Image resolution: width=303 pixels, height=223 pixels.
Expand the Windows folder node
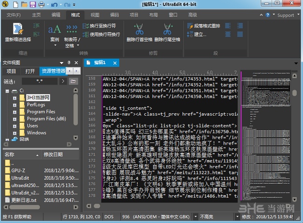click(x=14, y=133)
